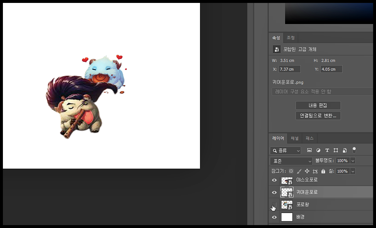Switch to the 채널 tab

click(295, 138)
